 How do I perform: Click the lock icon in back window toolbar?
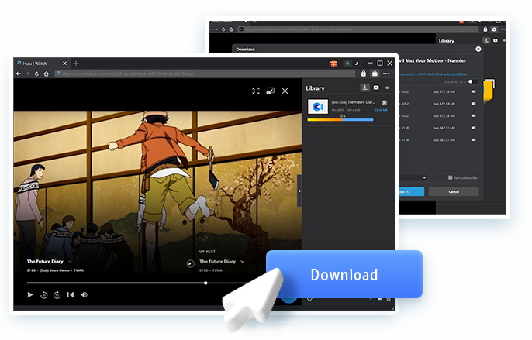point(485,29)
